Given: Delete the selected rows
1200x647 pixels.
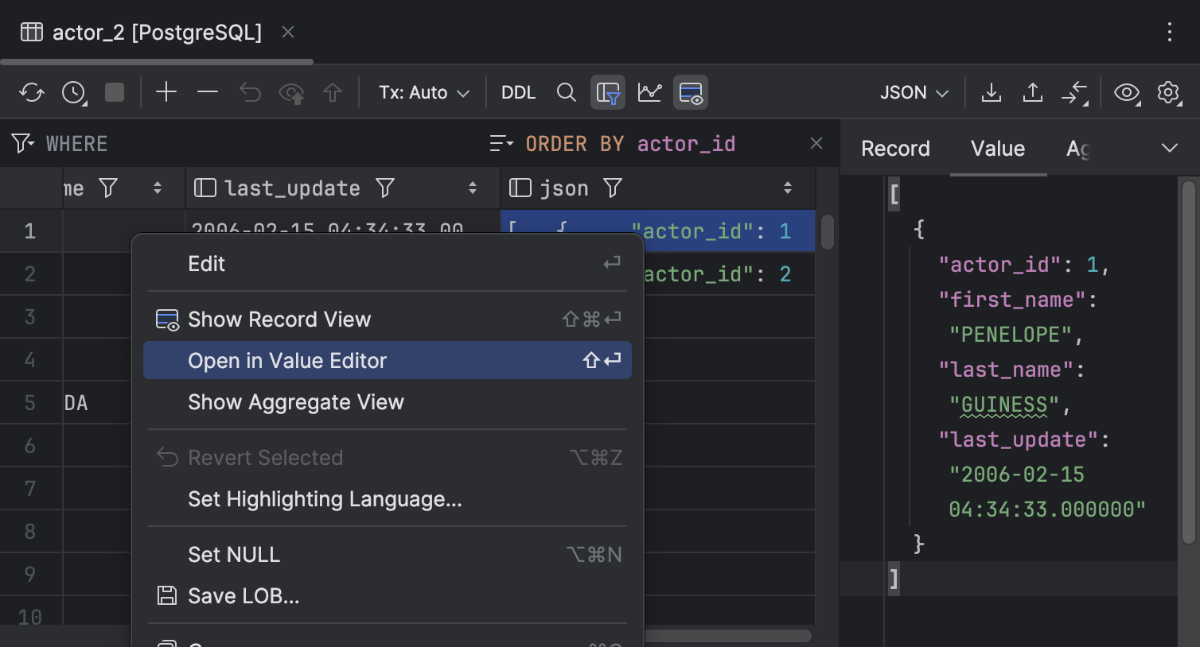Looking at the screenshot, I should pyautogui.click(x=207, y=92).
